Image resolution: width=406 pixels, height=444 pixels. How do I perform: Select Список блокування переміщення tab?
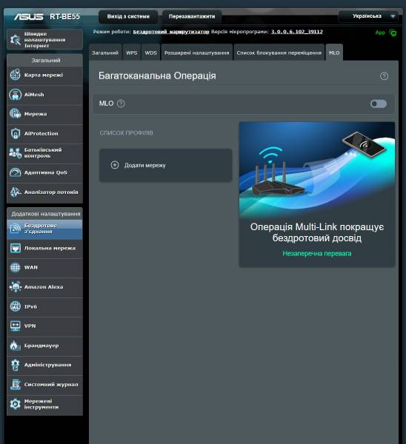coord(279,53)
